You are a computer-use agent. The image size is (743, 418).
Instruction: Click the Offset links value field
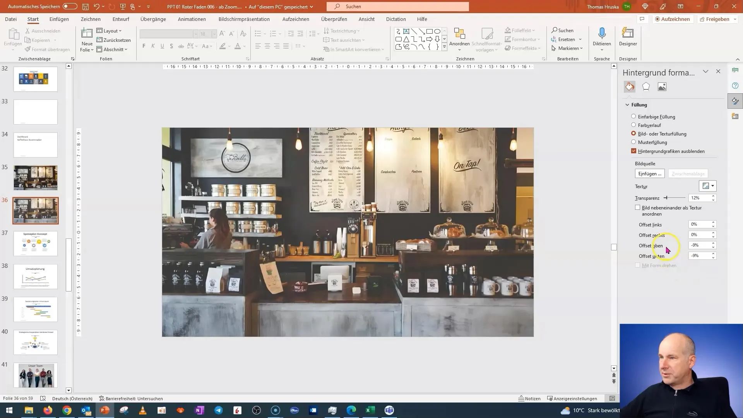(700, 224)
